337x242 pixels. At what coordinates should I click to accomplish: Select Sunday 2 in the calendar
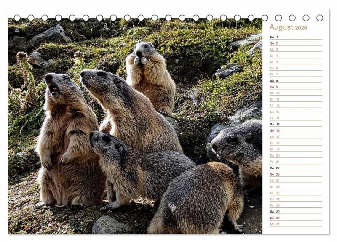click(295, 43)
